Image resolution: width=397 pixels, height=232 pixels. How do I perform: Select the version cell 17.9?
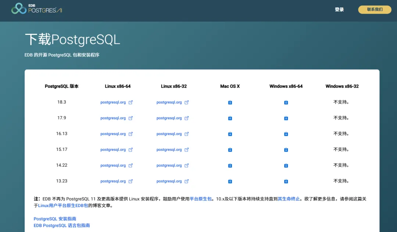pos(61,118)
